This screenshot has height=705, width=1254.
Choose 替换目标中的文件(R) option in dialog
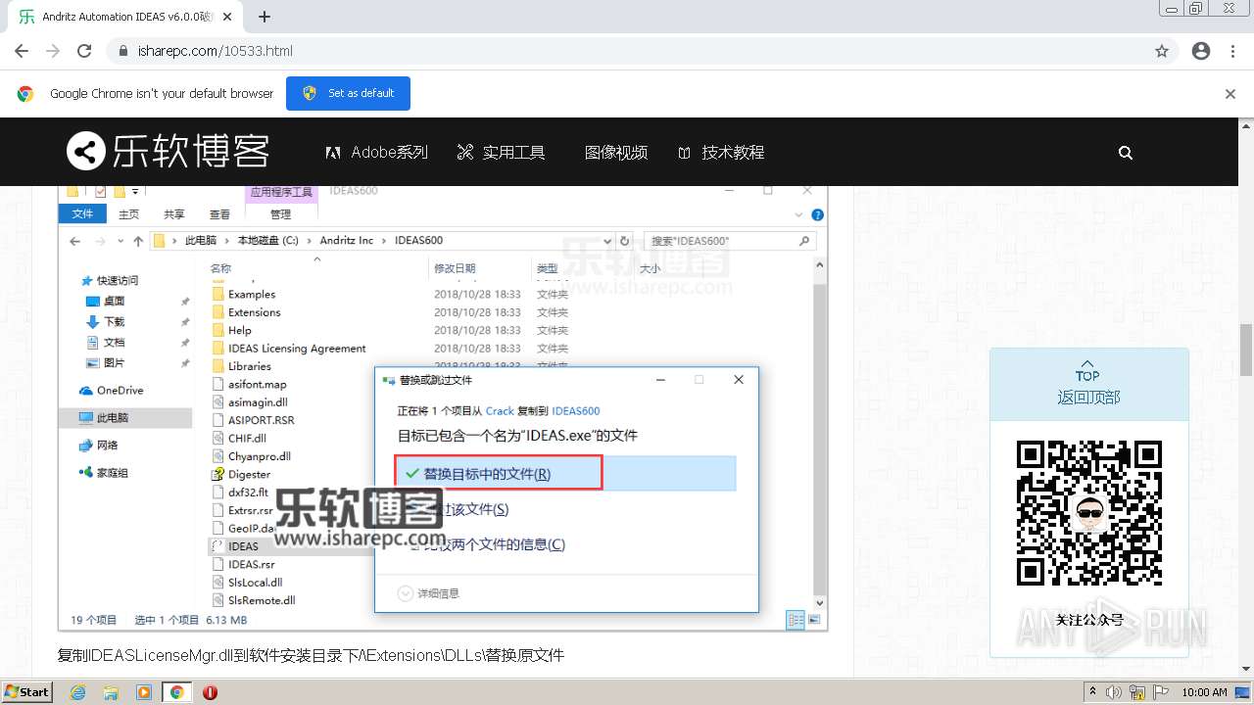tap(565, 474)
